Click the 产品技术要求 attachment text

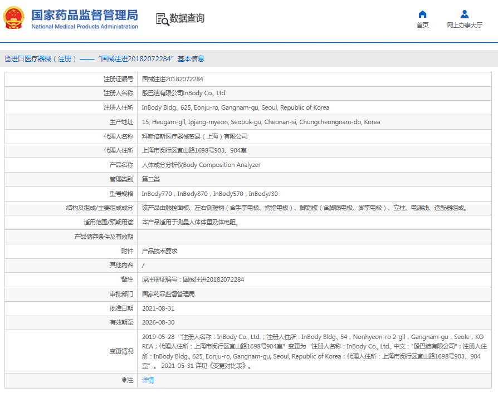159,251
